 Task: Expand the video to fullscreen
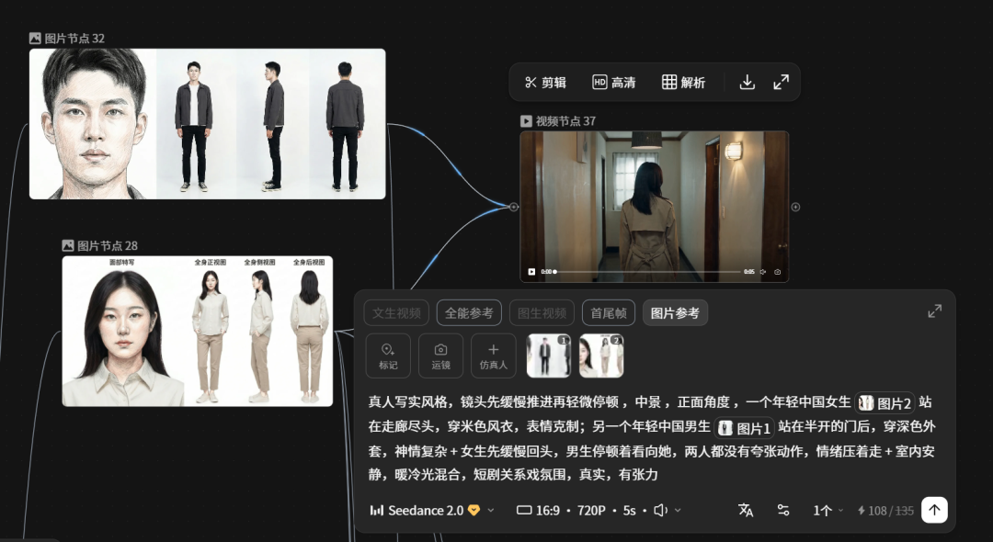(x=782, y=82)
